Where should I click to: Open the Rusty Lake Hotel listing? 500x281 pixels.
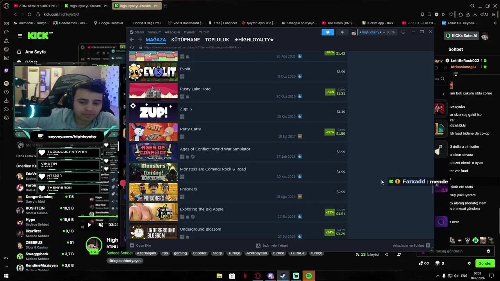[237, 92]
